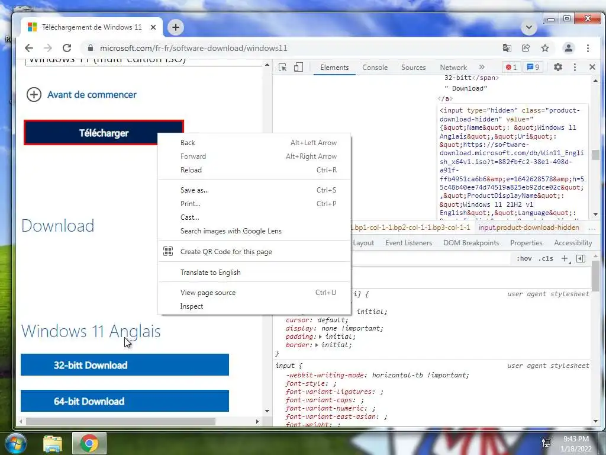This screenshot has width=606, height=455.
Task: Reload the page via toolbar icon
Action: tap(67, 48)
